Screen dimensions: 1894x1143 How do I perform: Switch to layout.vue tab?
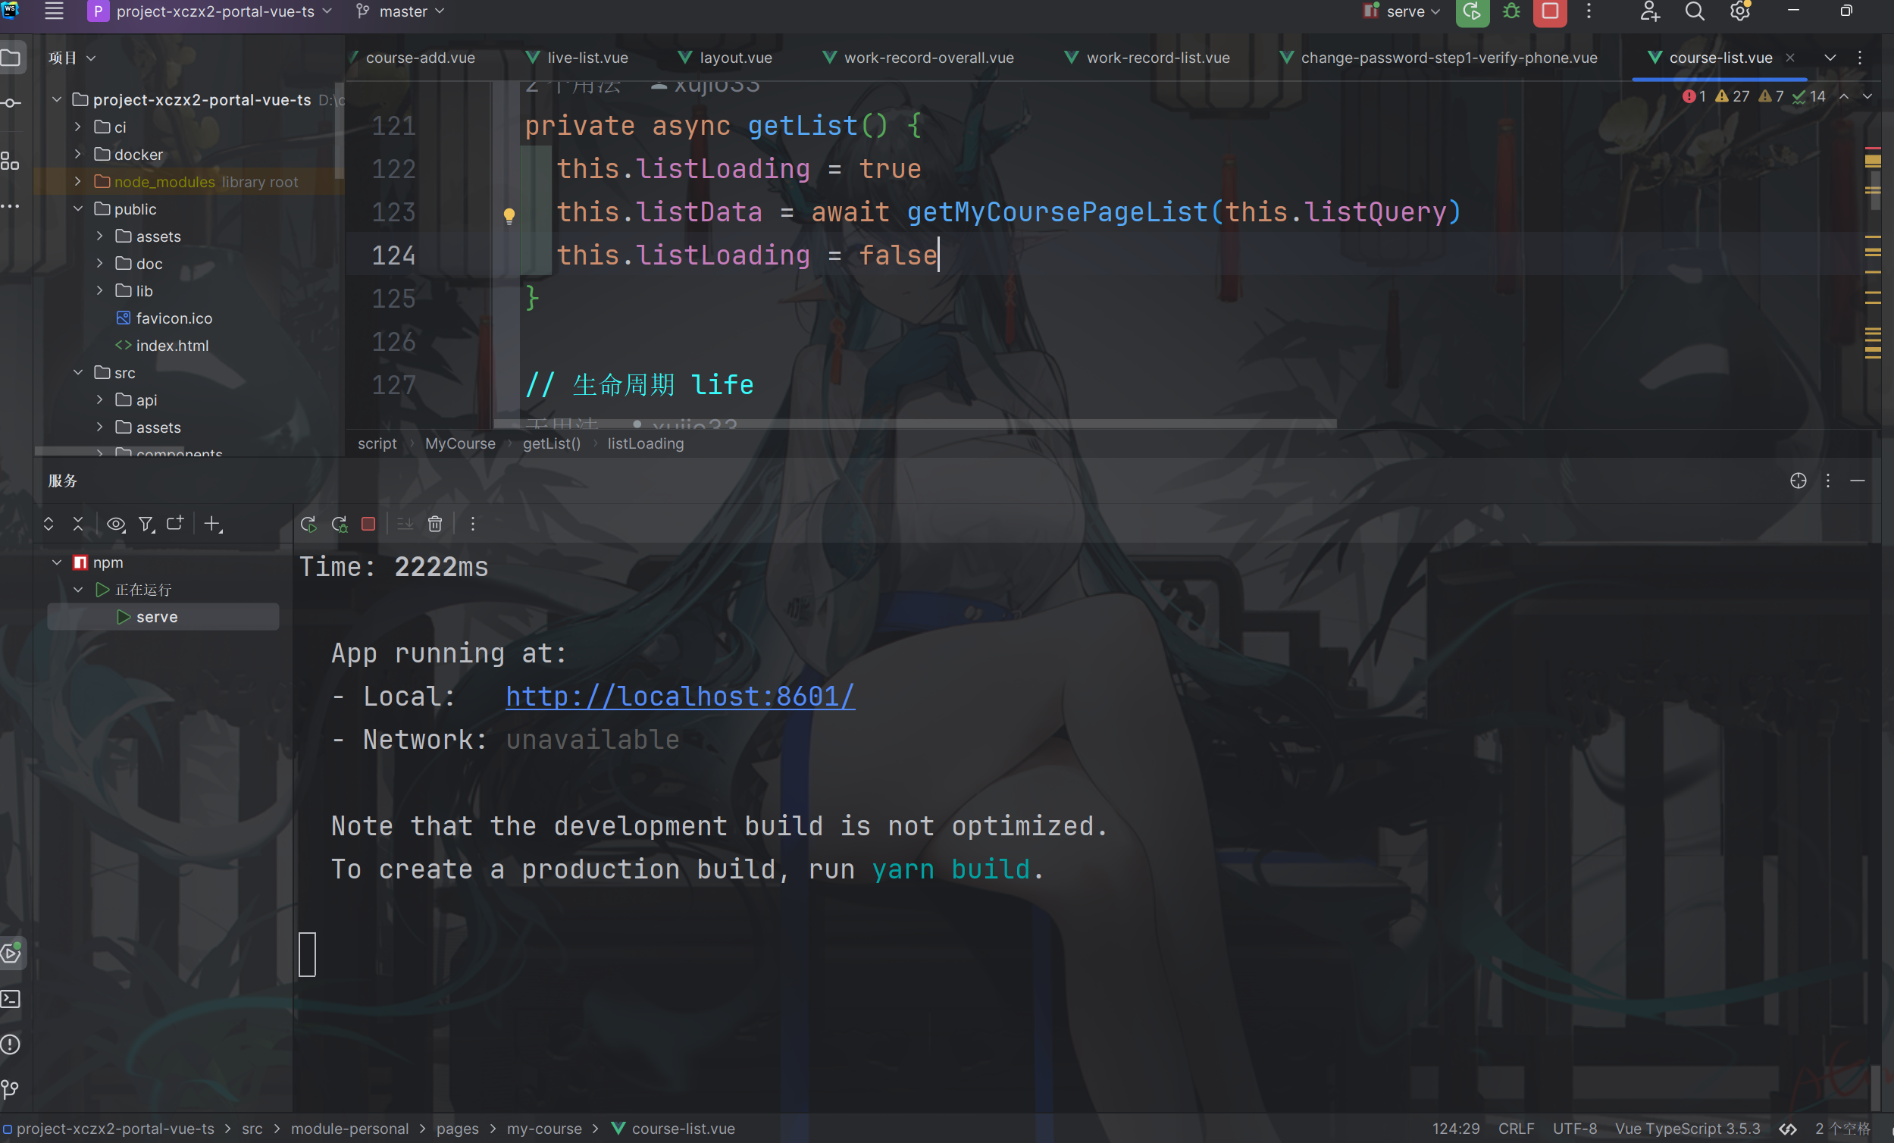point(725,58)
